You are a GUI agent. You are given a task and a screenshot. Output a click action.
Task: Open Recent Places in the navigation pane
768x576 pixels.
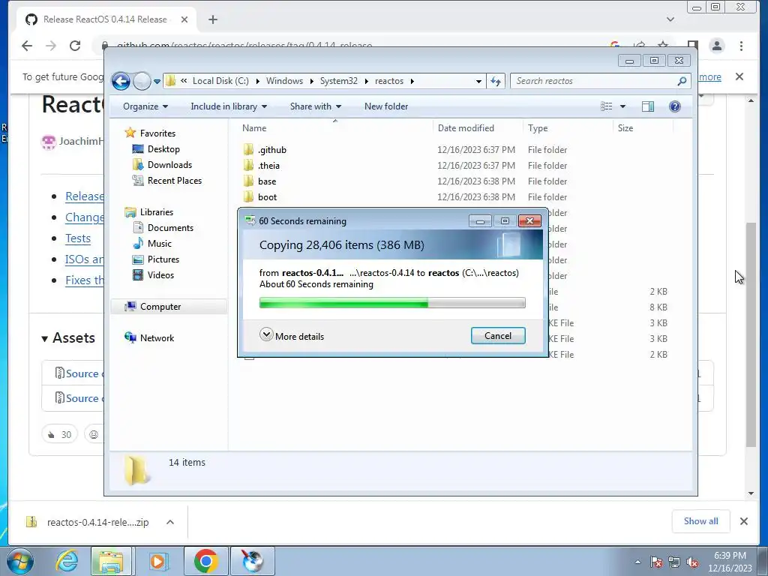[x=174, y=180]
